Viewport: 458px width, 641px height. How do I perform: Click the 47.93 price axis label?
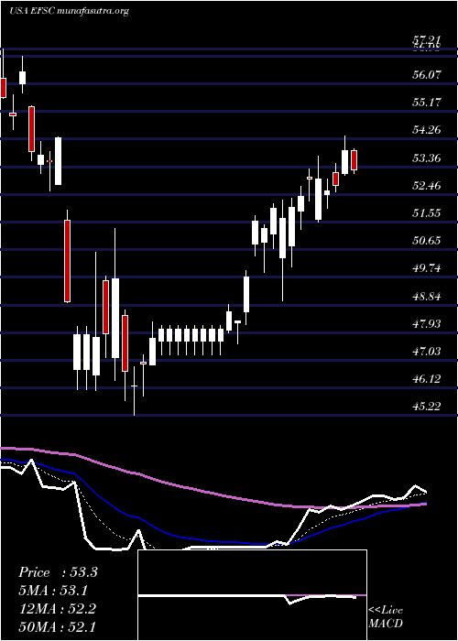(427, 324)
